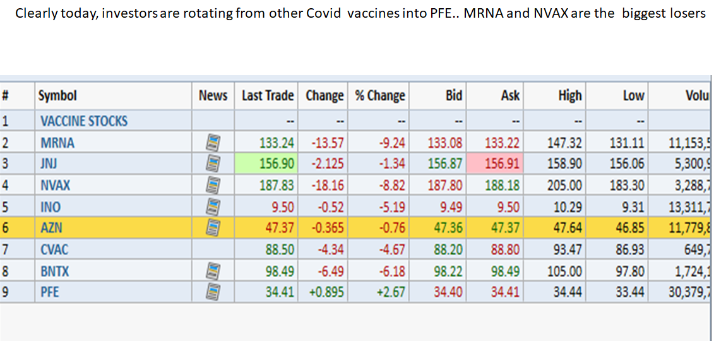Open the news icon for MRNA
726x341 pixels.
point(213,143)
